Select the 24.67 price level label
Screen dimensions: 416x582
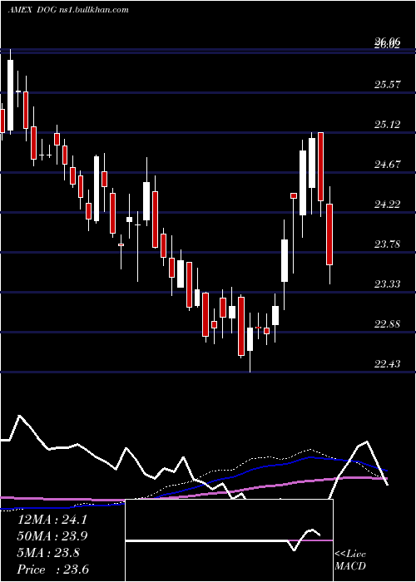388,165
